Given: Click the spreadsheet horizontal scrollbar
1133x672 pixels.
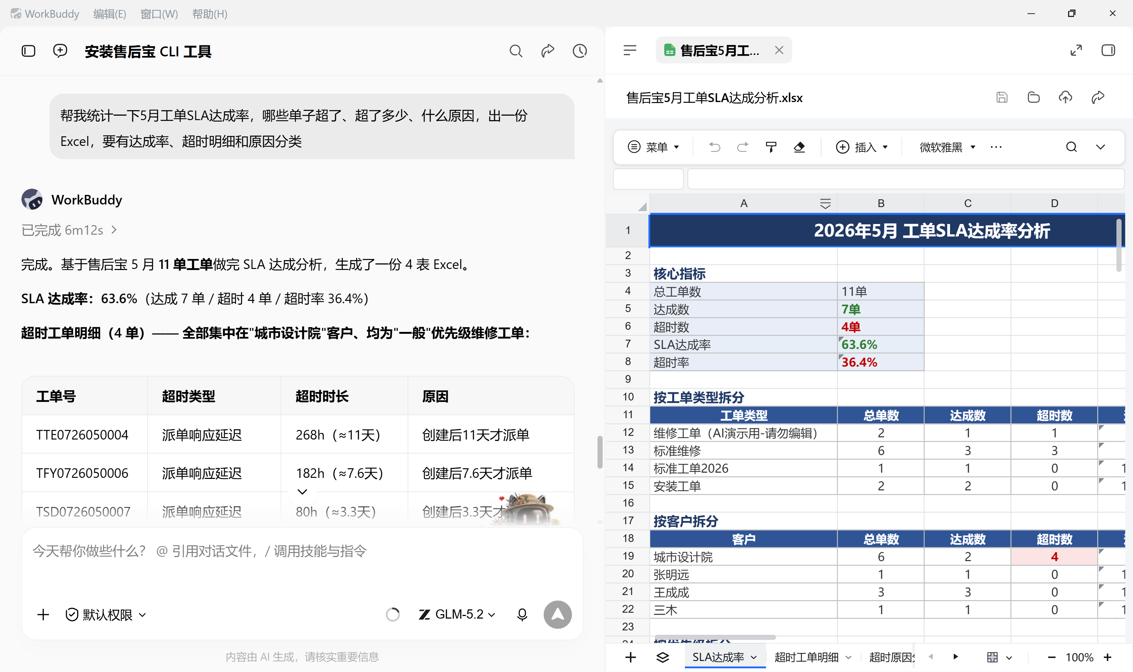Looking at the screenshot, I should pos(715,638).
